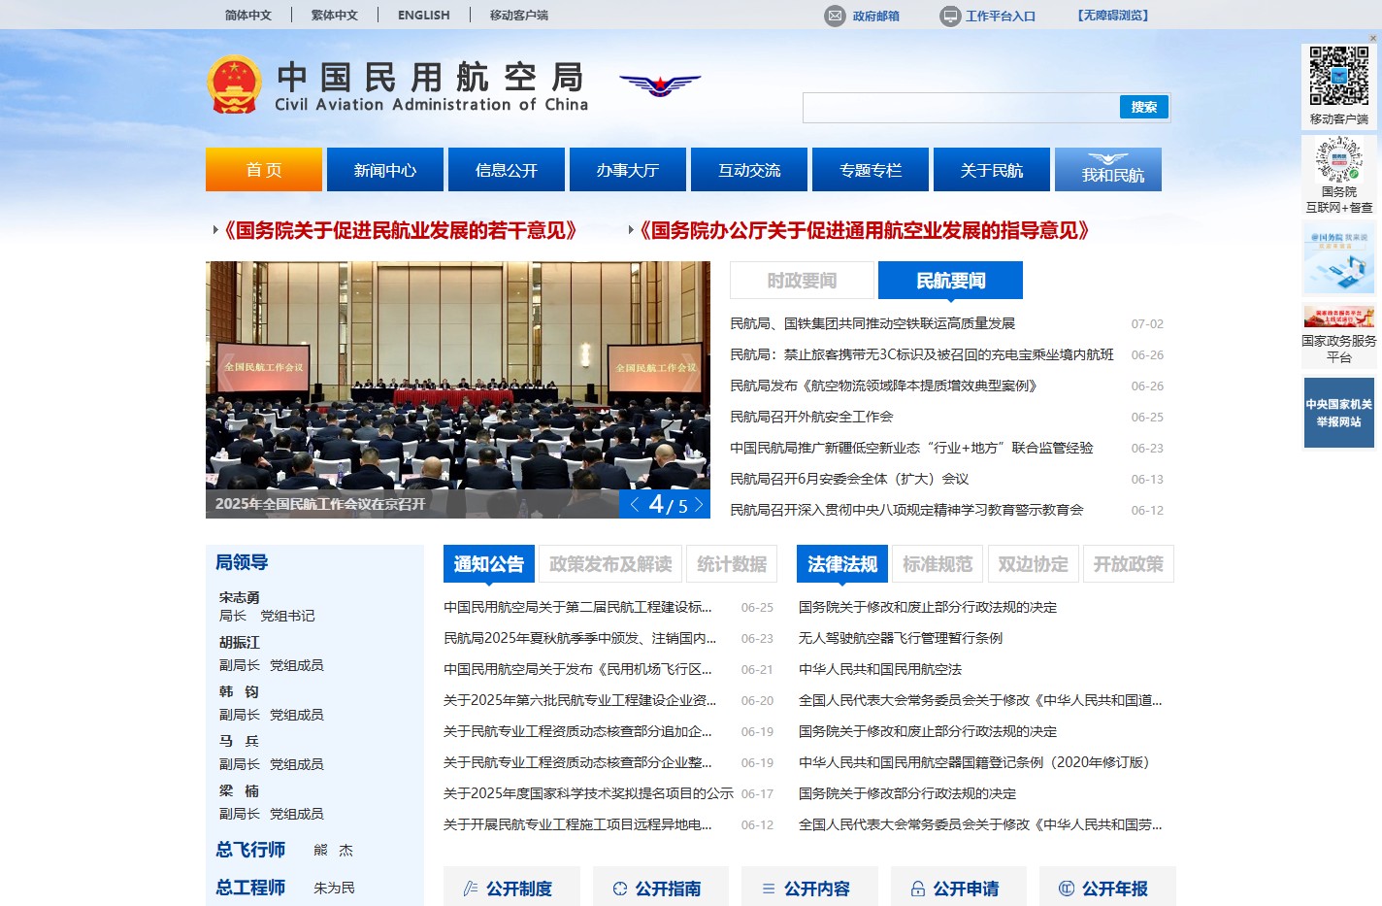1382x906 pixels.
Task: Open 信息公开 navigation menu
Action: pos(507,170)
